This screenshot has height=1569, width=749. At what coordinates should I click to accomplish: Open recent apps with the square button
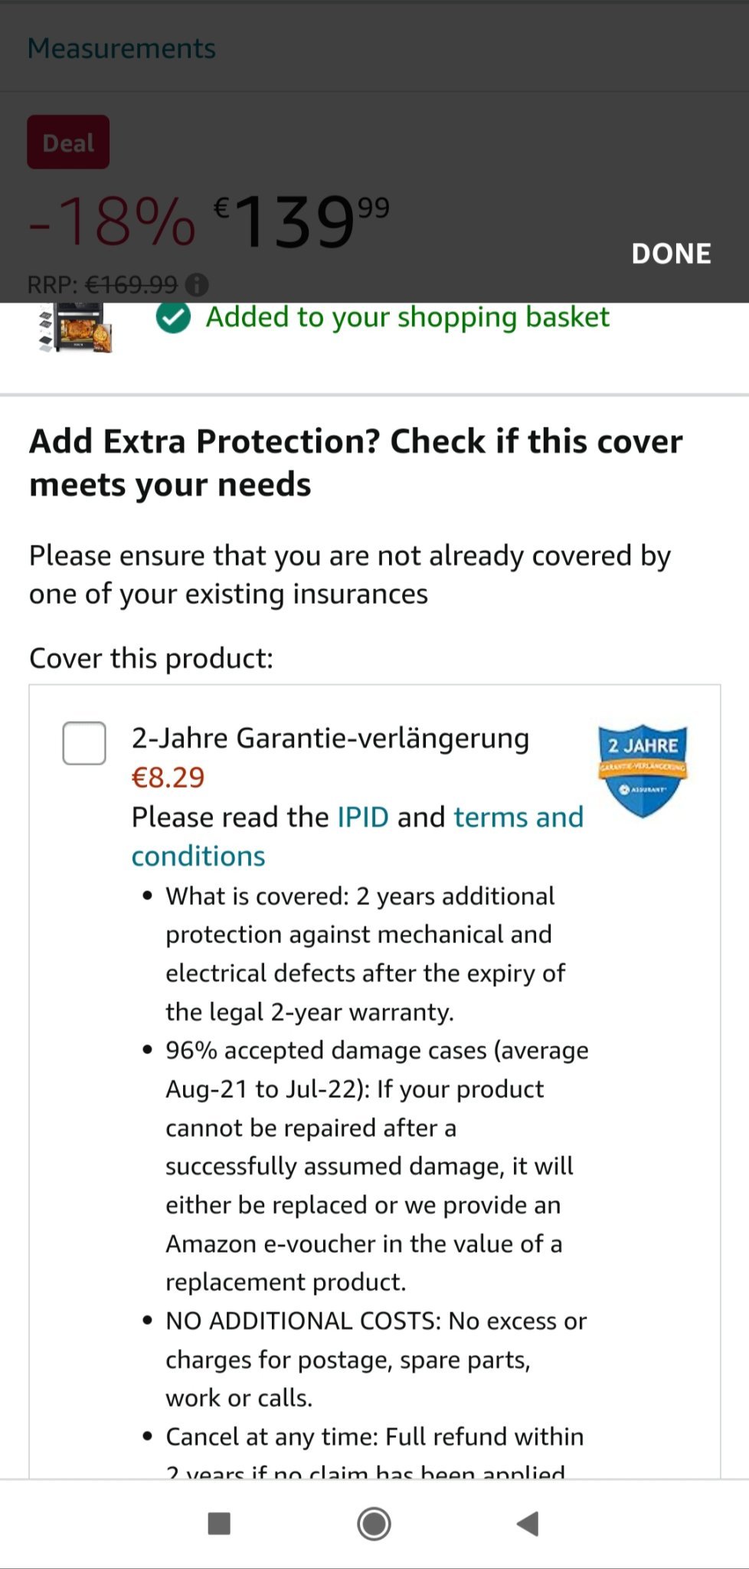(x=219, y=1523)
